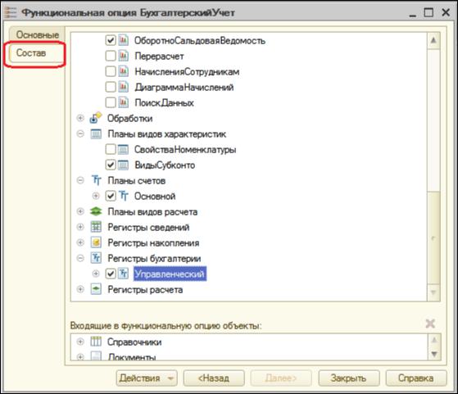
Task: Select the ПоискДанных row label
Action: point(164,103)
